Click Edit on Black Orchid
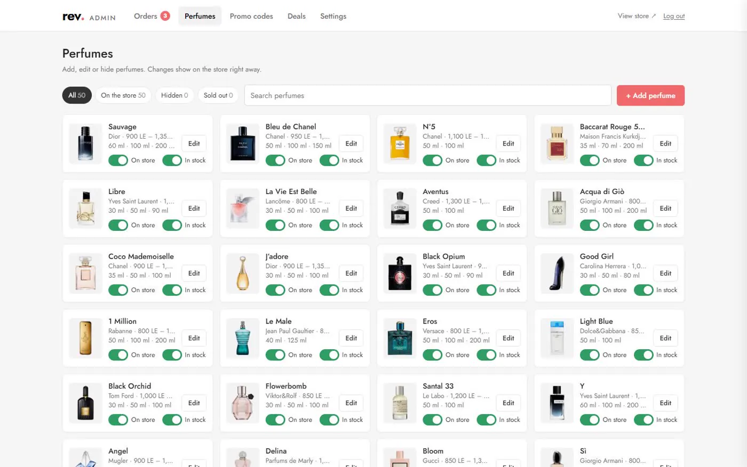 [x=194, y=403]
